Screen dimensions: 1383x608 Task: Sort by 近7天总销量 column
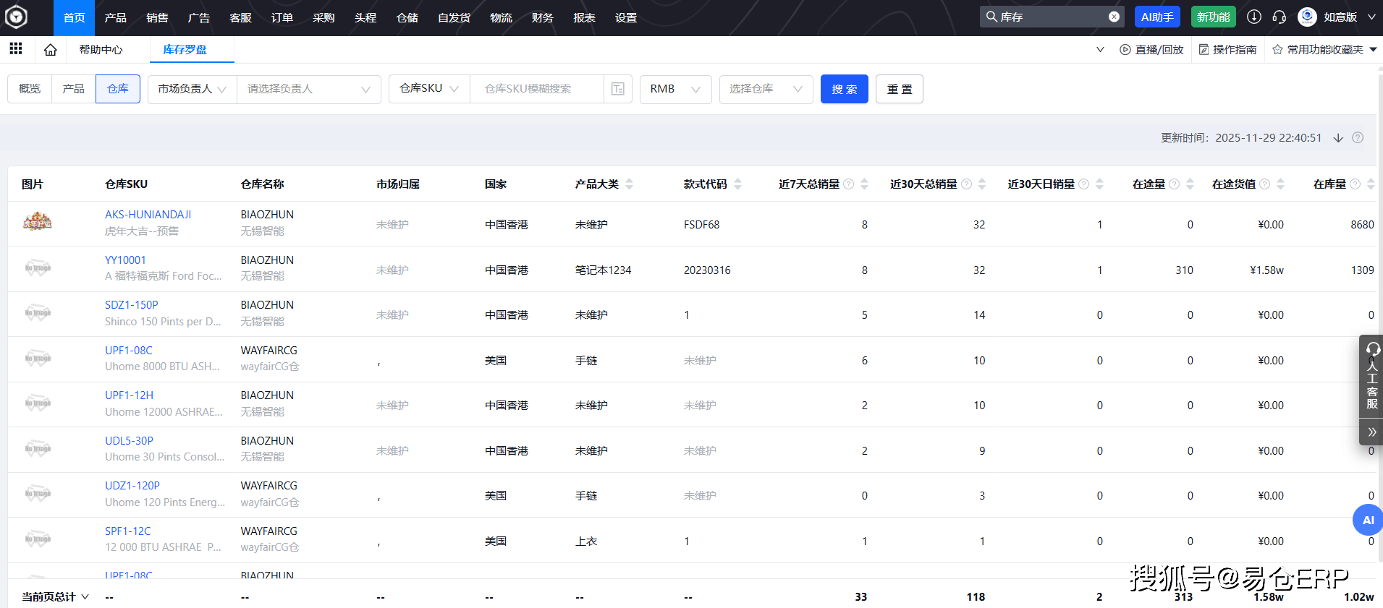(864, 184)
